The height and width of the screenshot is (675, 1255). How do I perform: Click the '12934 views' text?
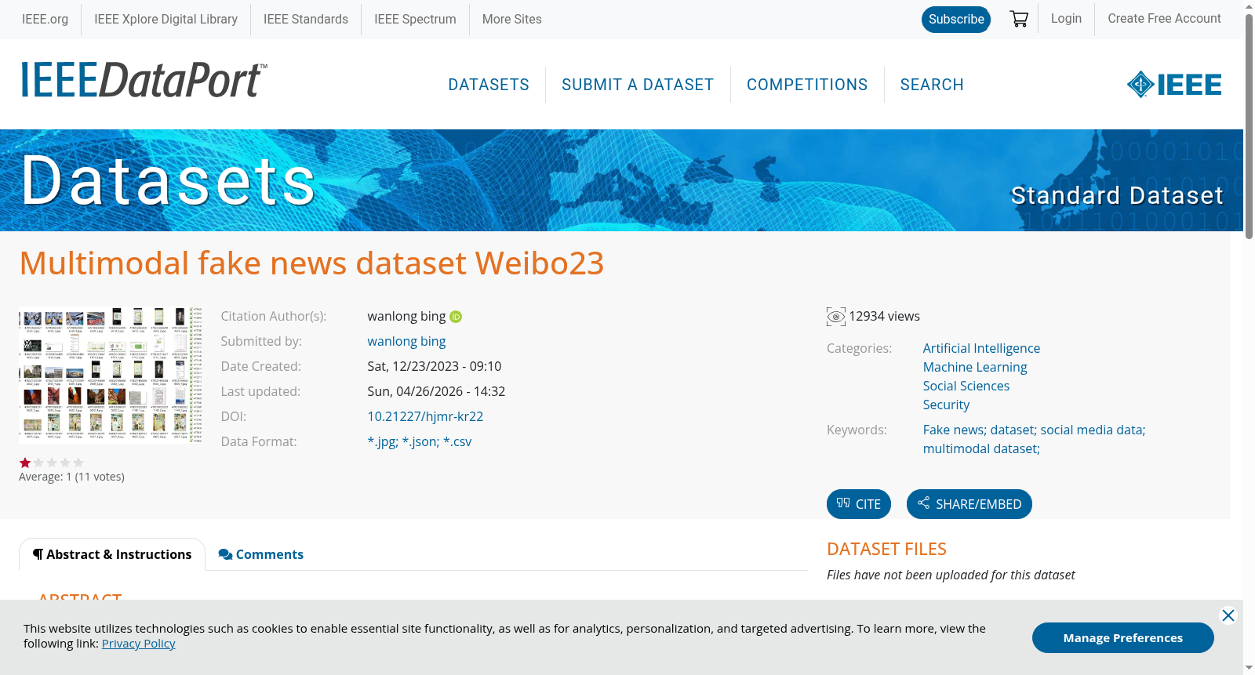click(x=884, y=317)
